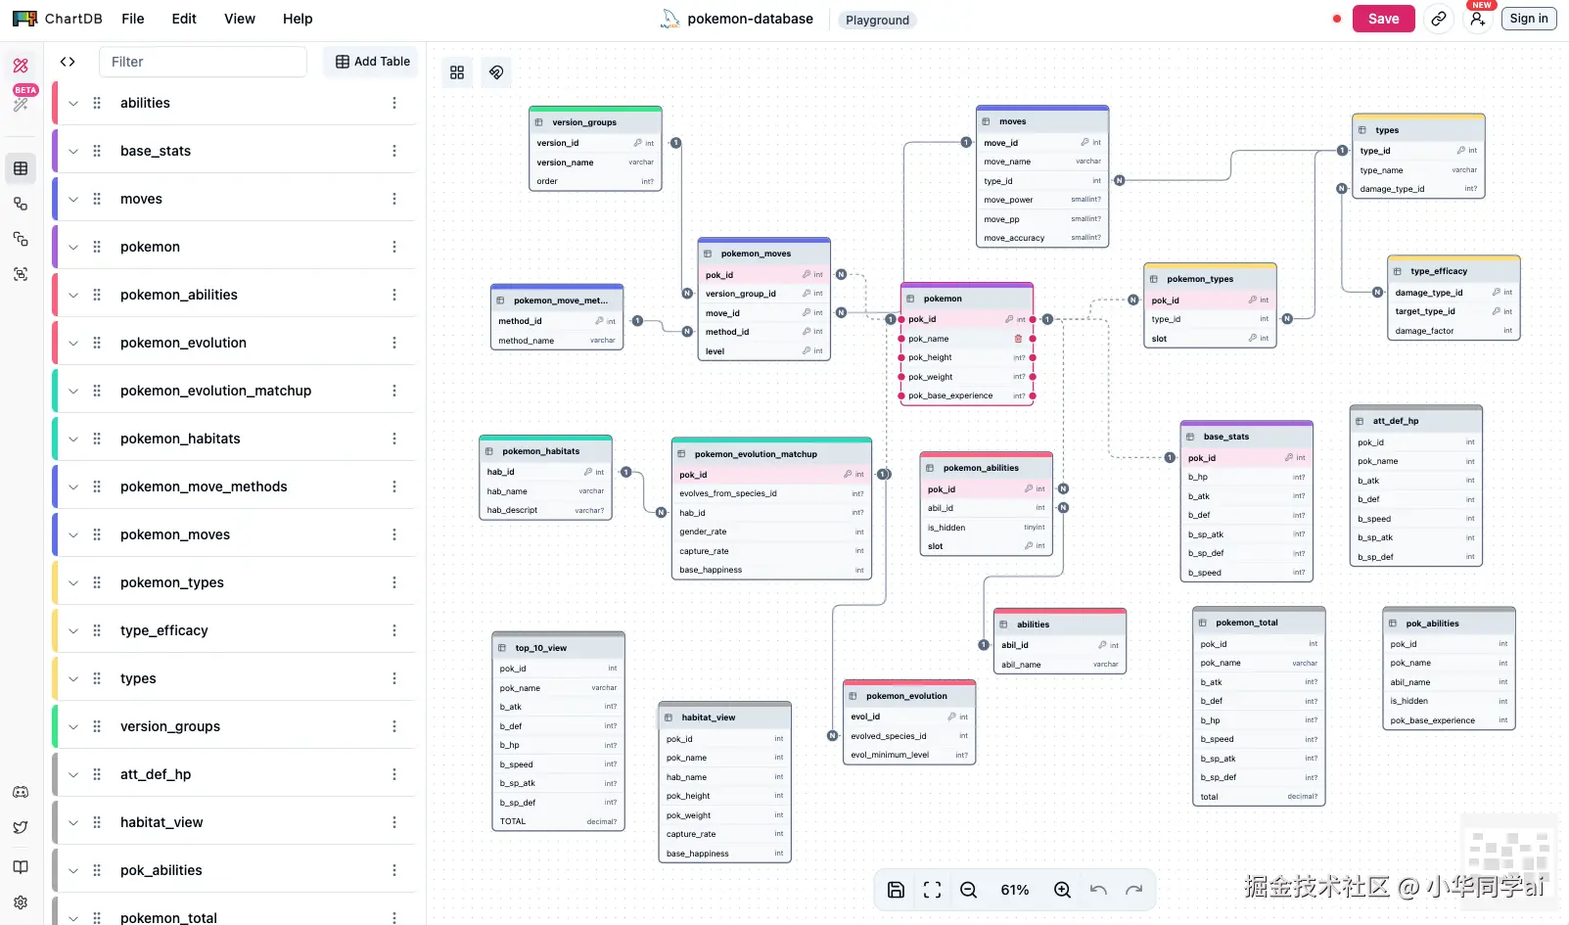
Task: Undo the last diagram change
Action: click(1098, 890)
